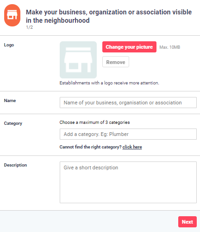Click the 1/2 step indicator
The height and width of the screenshot is (232, 200).
(x=29, y=27)
